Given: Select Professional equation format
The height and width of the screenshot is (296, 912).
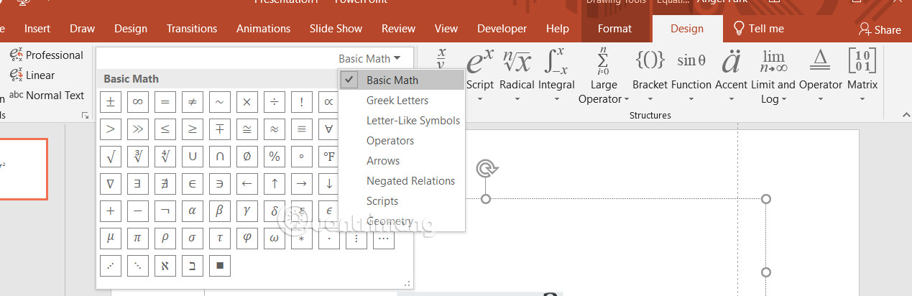Looking at the screenshot, I should point(47,55).
